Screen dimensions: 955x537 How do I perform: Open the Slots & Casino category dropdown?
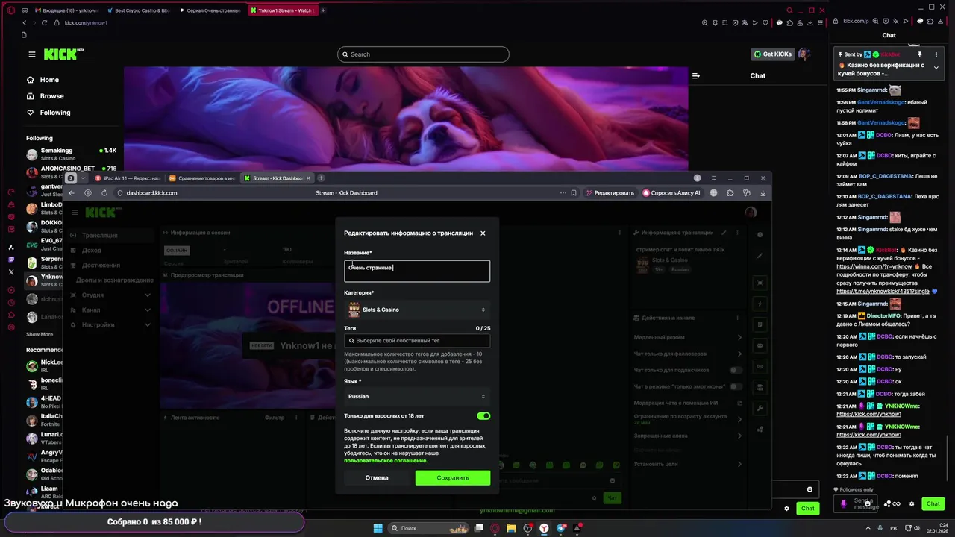click(x=417, y=310)
